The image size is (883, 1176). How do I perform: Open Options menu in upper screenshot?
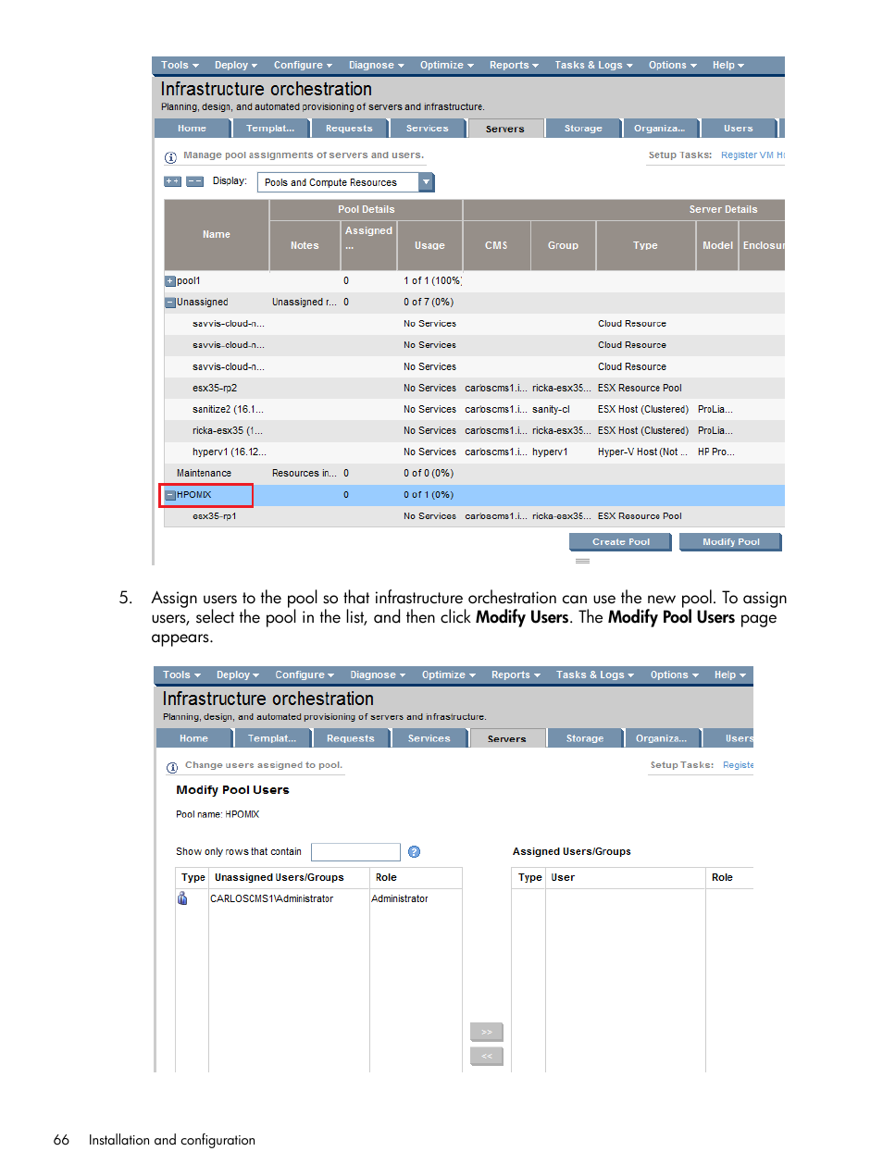(x=672, y=65)
